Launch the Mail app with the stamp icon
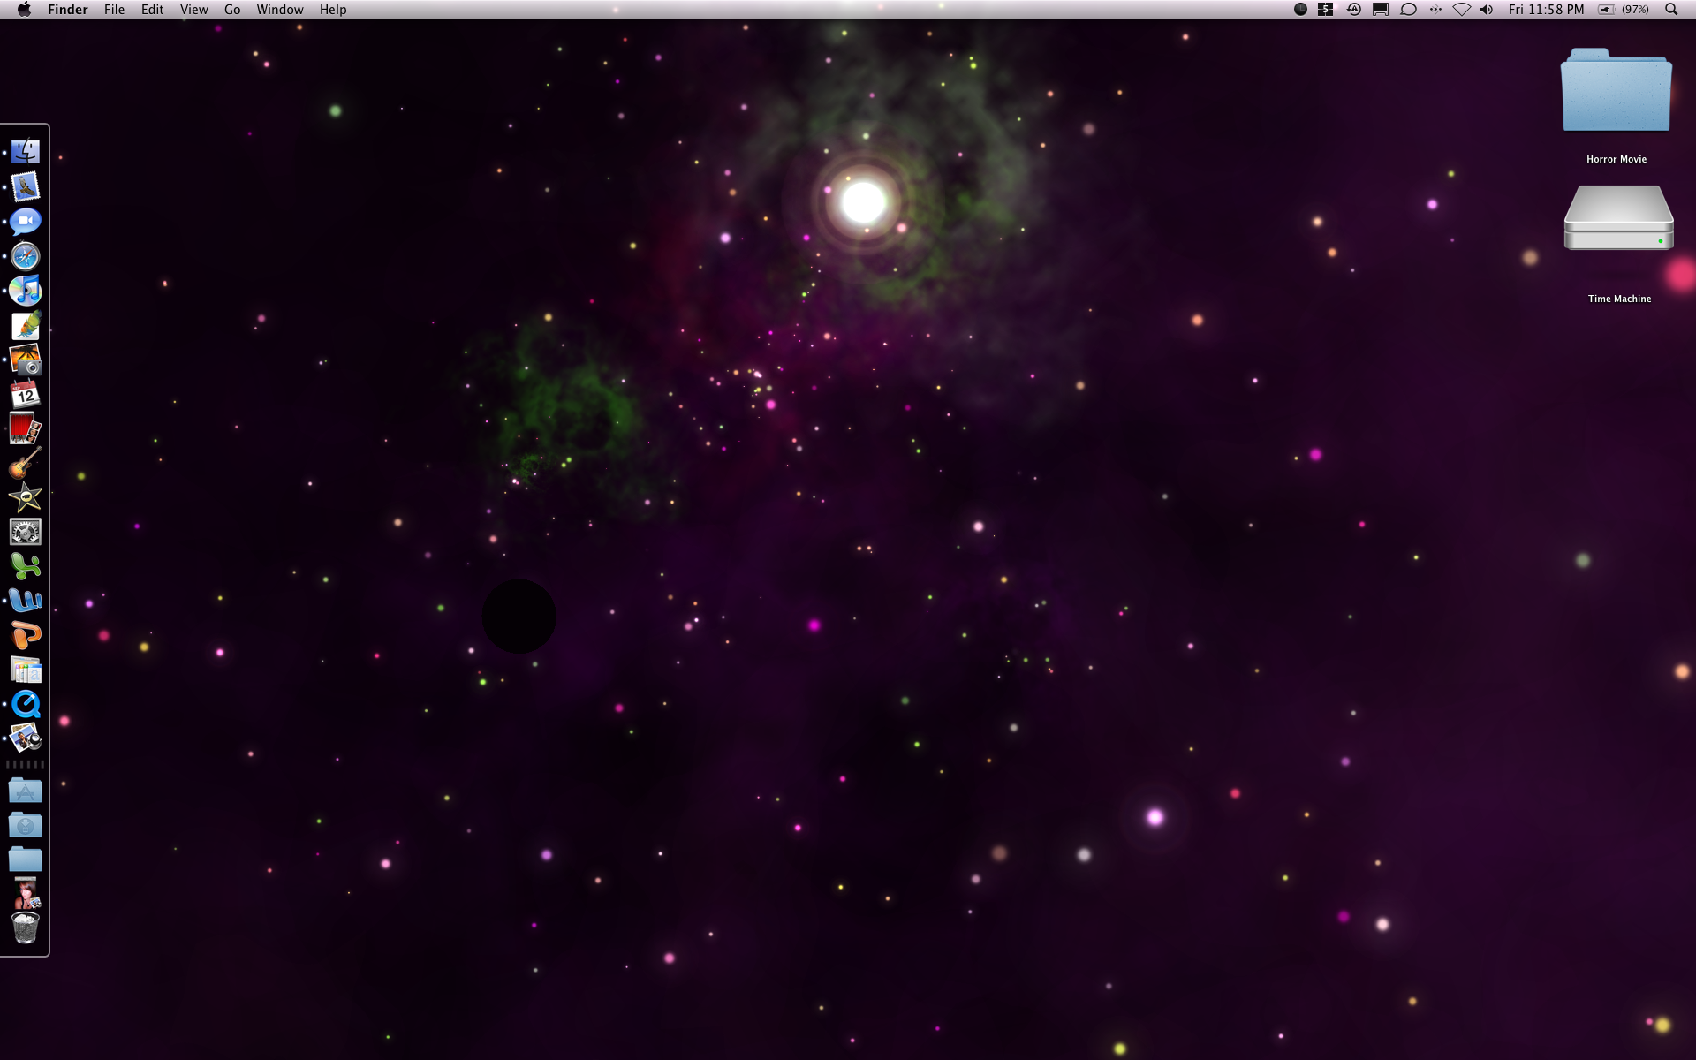 [x=26, y=186]
